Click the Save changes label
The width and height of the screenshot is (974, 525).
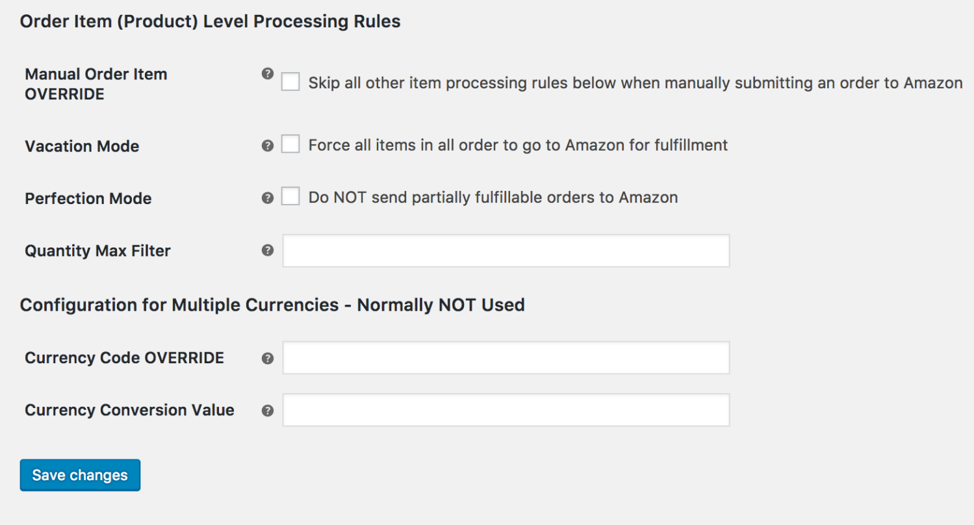79,475
